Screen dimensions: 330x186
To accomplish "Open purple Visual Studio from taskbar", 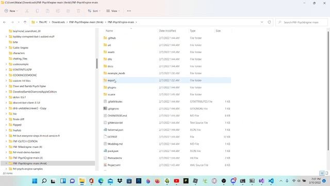I will click(x=261, y=181).
